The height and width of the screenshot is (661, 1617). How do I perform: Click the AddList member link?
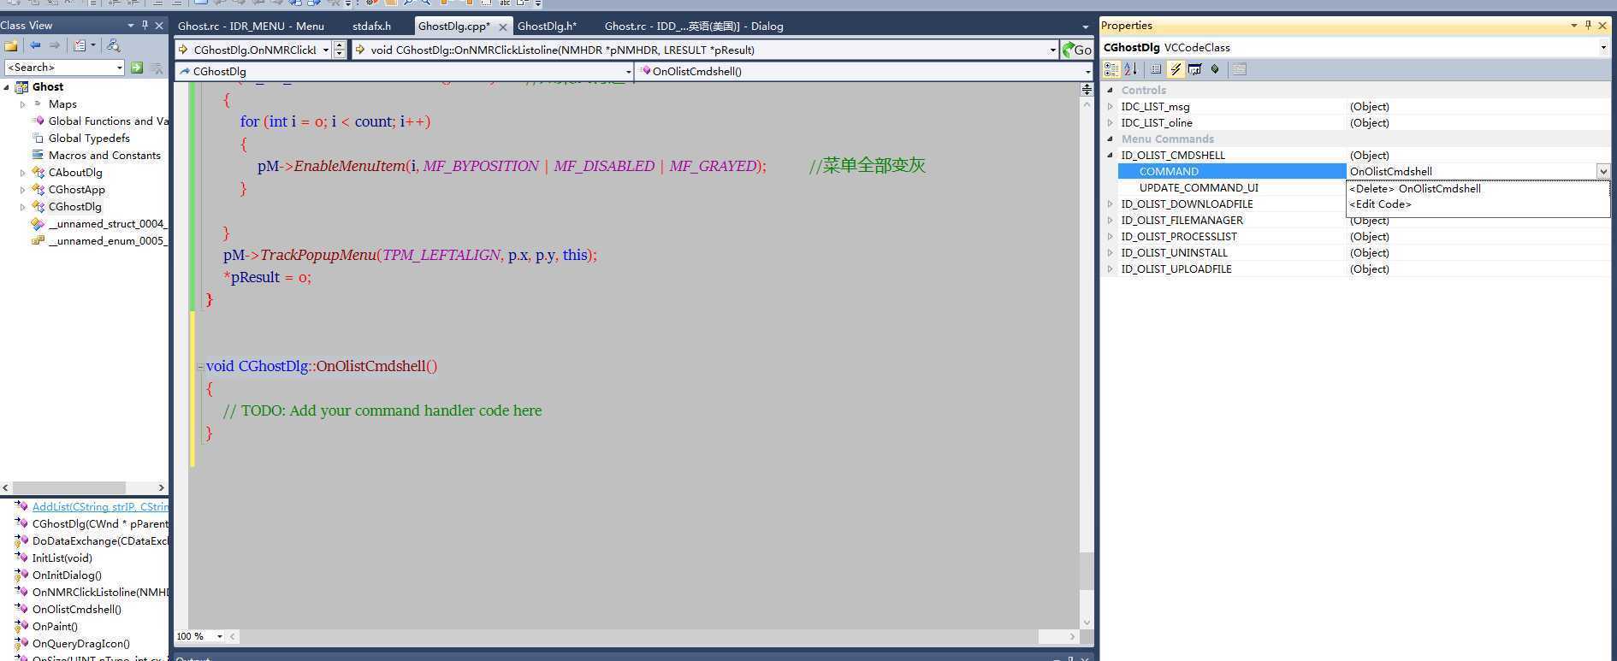pos(100,507)
